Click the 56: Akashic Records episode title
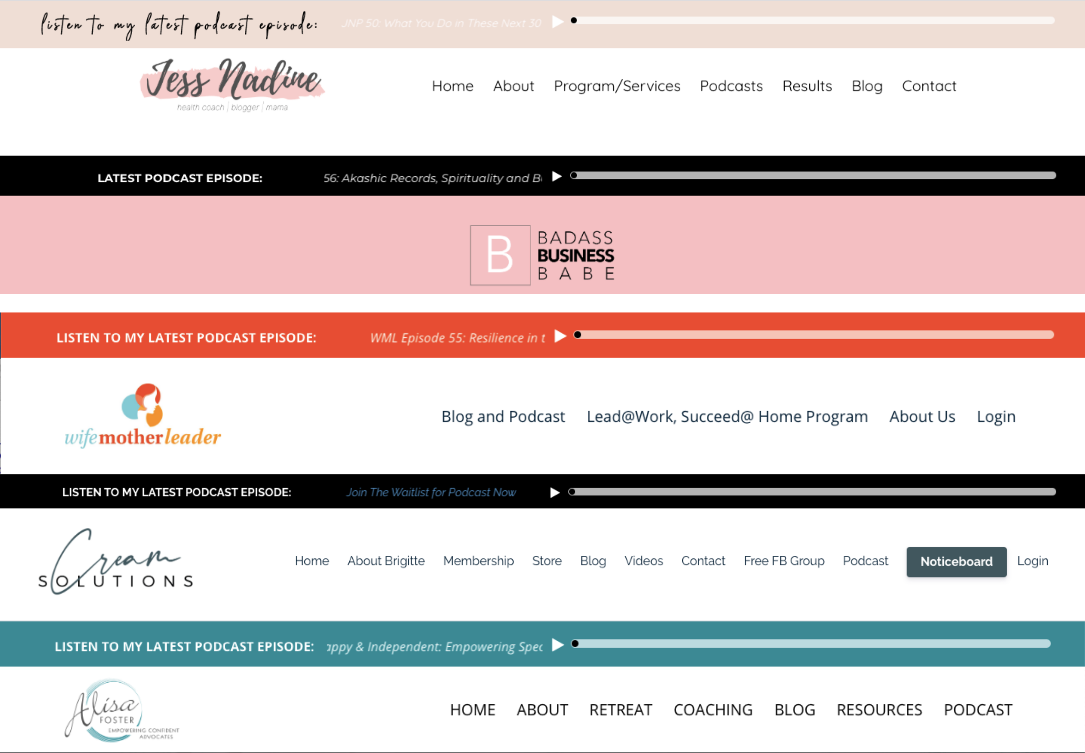Screen dimensions: 1085x753 pyautogui.click(x=432, y=178)
